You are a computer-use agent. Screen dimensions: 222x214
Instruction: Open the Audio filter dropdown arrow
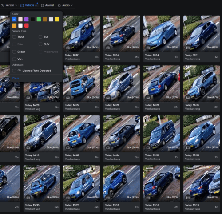[x=72, y=5]
